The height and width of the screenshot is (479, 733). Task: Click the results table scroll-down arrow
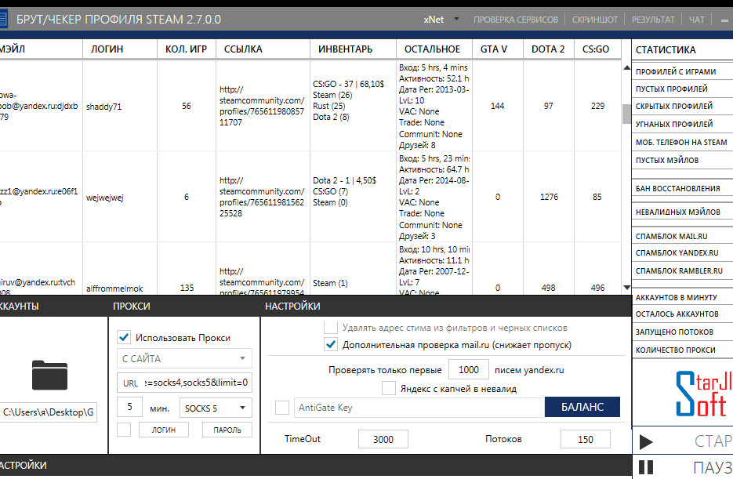tap(627, 288)
